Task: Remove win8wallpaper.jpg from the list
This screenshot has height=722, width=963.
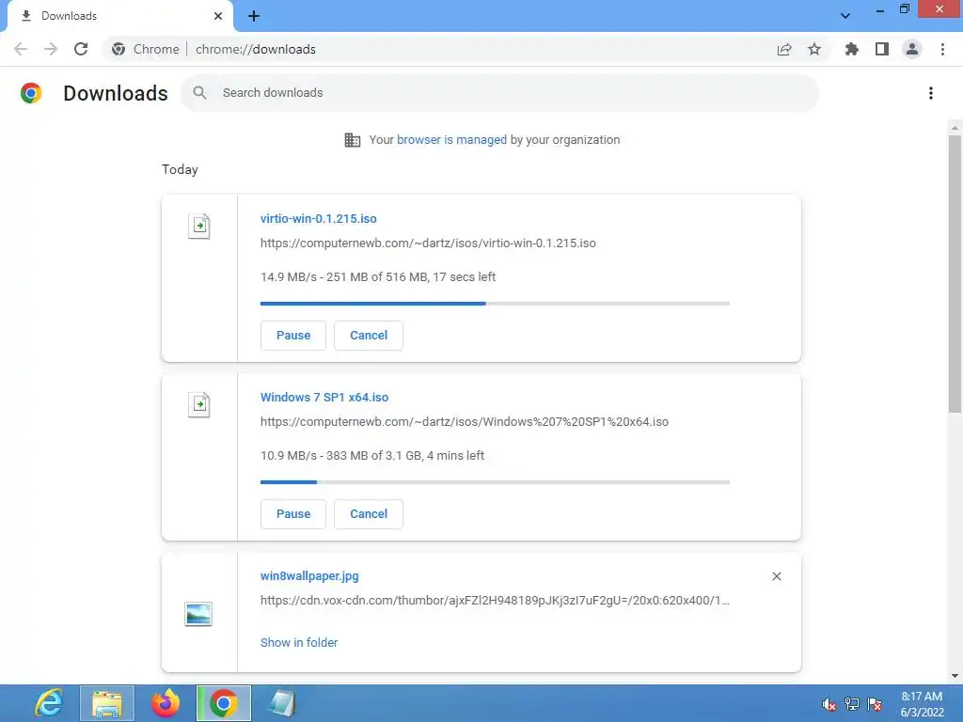Action: pos(776,576)
